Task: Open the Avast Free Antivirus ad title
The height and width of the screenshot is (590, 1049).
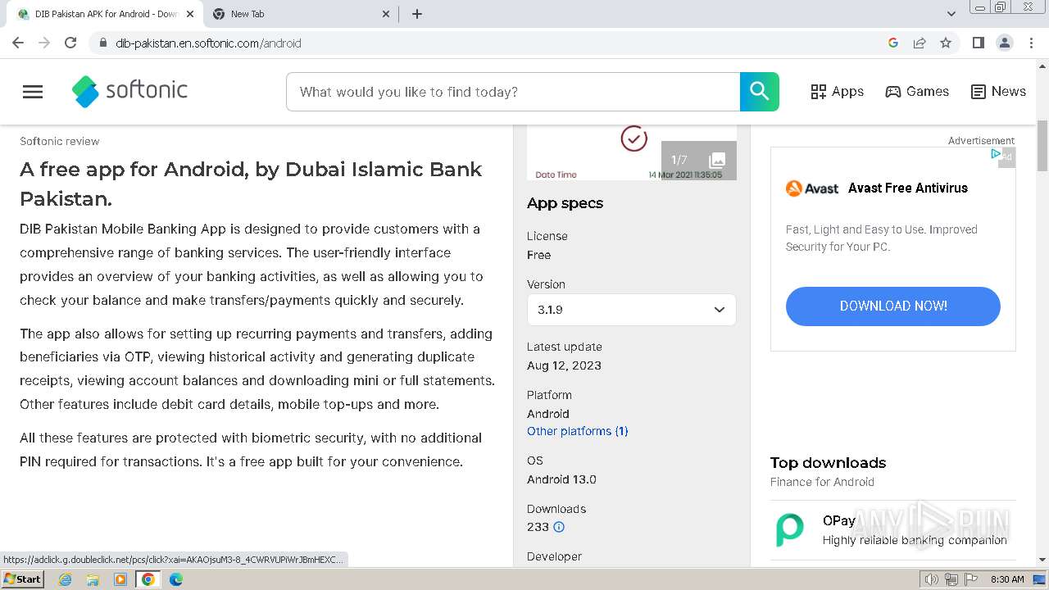Action: click(907, 188)
